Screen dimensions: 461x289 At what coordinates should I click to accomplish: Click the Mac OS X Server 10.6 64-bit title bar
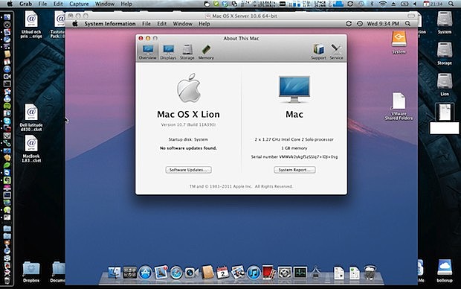pos(241,16)
